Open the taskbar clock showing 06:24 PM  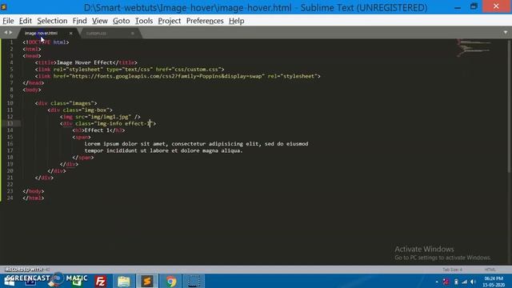tap(494, 282)
